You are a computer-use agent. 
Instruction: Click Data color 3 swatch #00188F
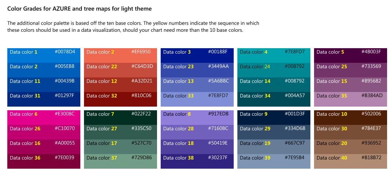tap(197, 55)
